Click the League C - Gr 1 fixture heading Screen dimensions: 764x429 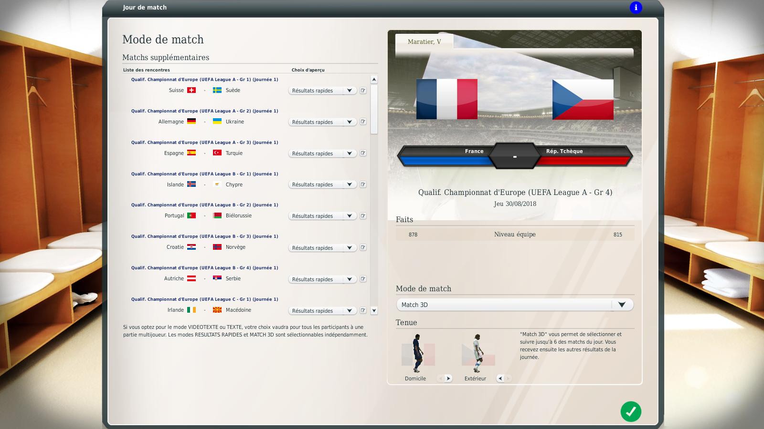(204, 299)
